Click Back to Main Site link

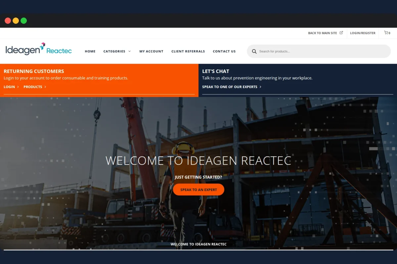tap(322, 33)
